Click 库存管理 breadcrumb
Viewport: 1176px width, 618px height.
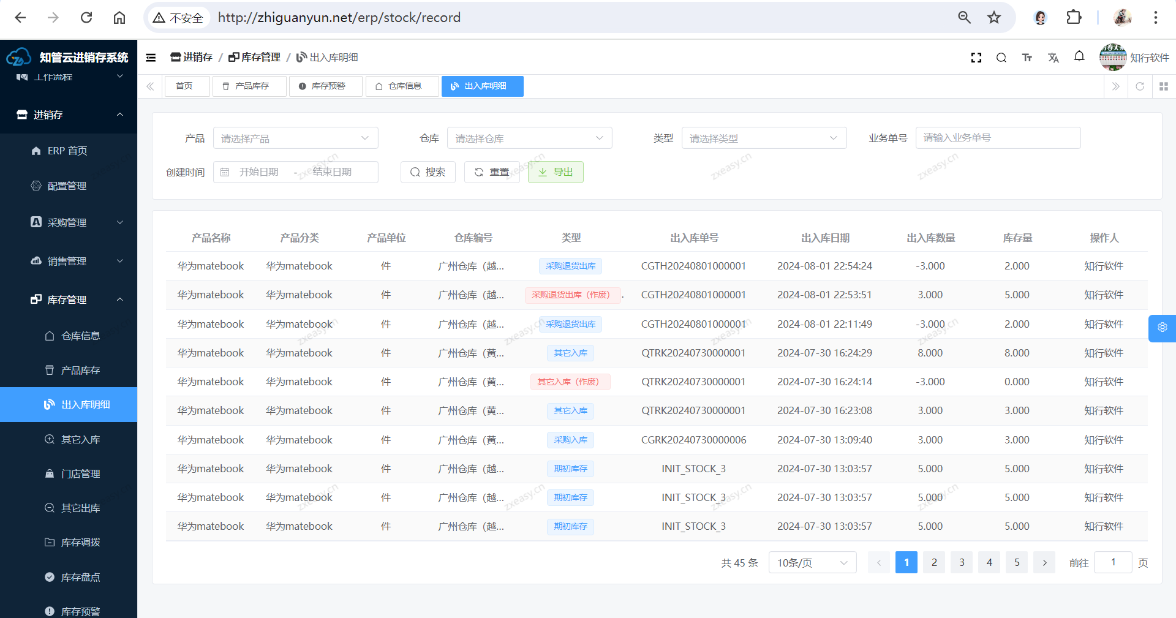(x=254, y=57)
